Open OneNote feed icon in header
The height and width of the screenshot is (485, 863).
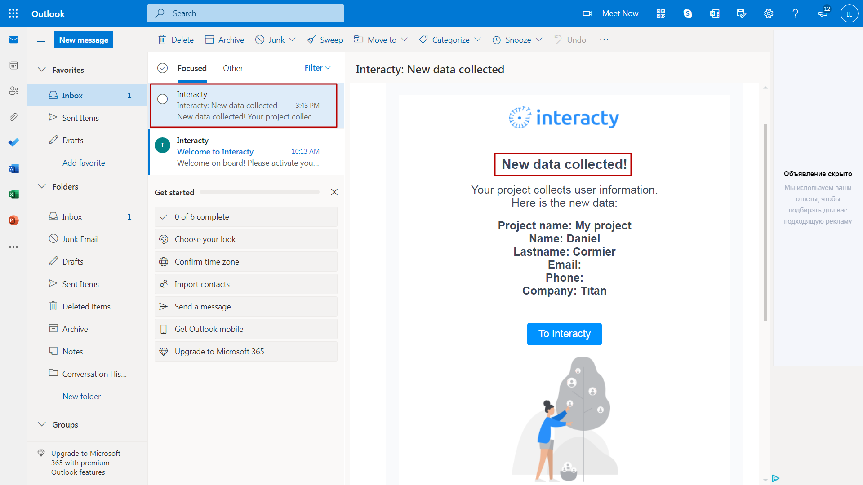coord(715,13)
